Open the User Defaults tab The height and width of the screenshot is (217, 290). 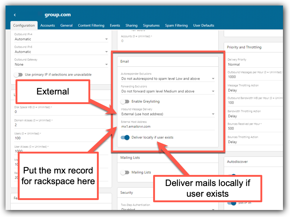[203, 25]
